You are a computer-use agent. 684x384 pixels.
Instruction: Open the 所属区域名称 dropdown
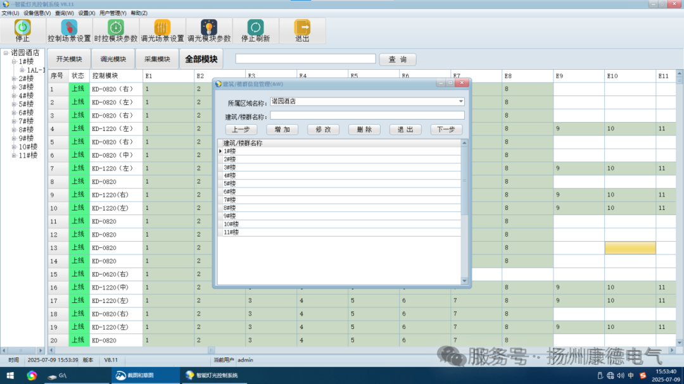[461, 101]
